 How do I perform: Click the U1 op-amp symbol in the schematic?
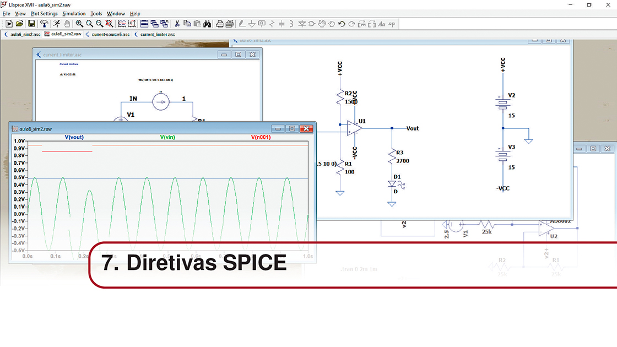tap(355, 128)
